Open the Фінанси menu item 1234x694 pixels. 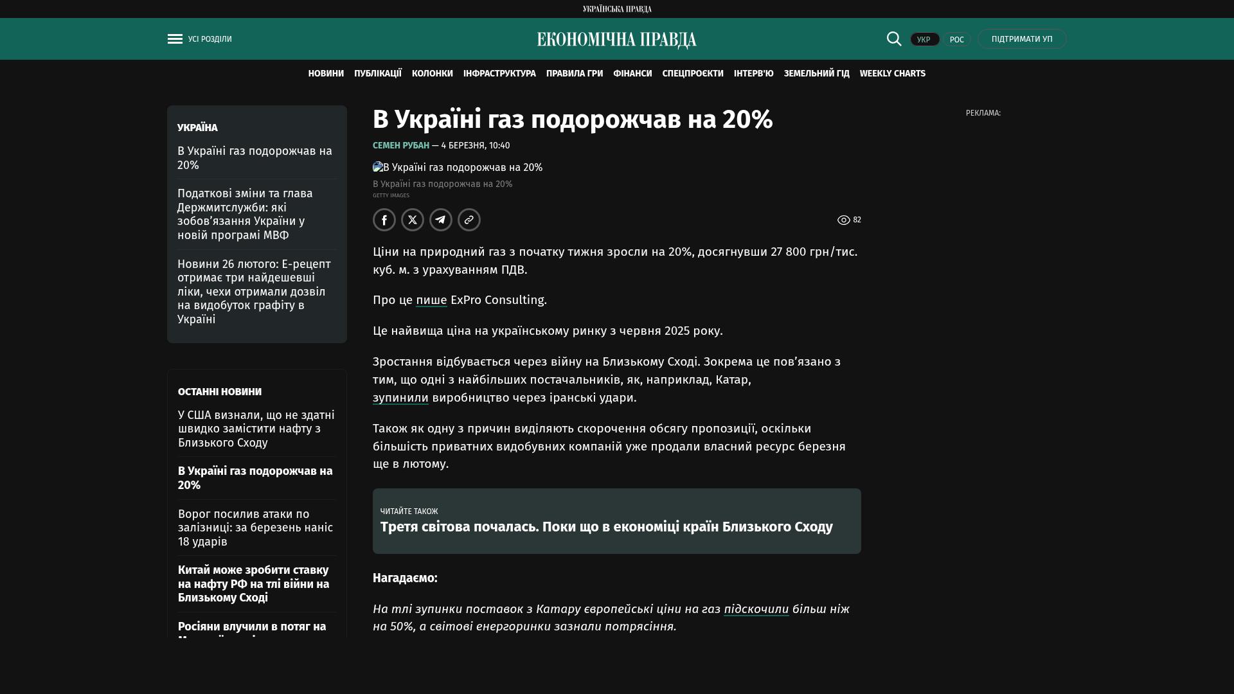[632, 74]
